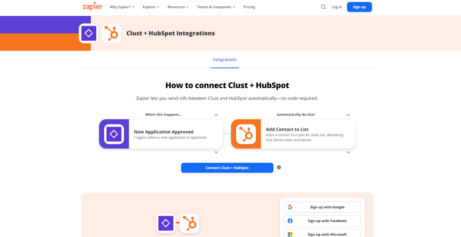Viewport: 461px width, 237px height.
Task: Click 'Triggers when a new application is approved.'
Action: [x=171, y=138]
